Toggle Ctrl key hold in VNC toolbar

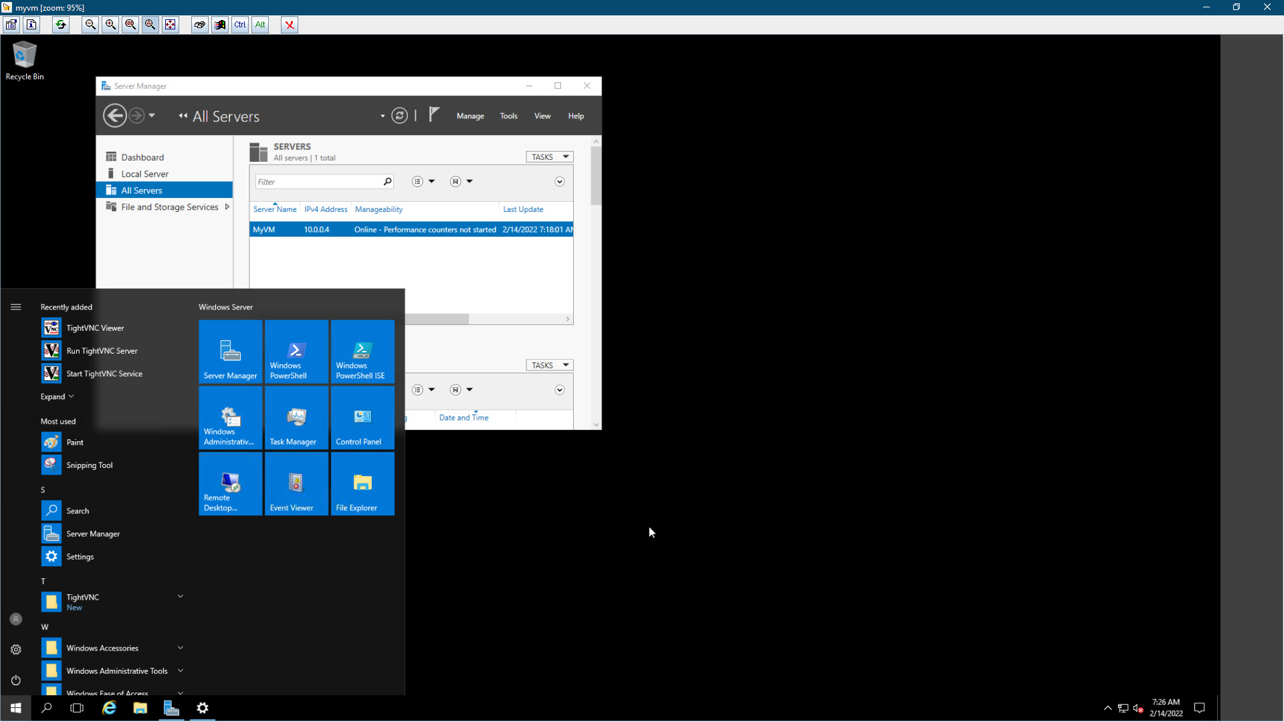[x=240, y=25]
